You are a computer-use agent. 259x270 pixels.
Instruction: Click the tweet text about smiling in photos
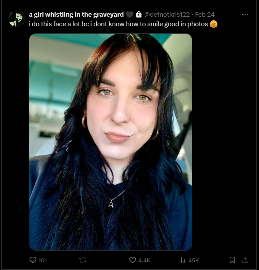pyautogui.click(x=118, y=24)
